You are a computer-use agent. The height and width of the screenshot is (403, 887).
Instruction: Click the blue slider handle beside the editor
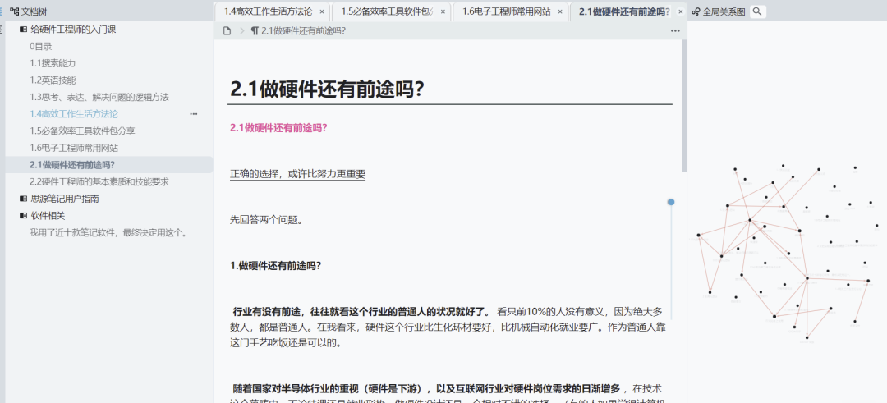[671, 202]
